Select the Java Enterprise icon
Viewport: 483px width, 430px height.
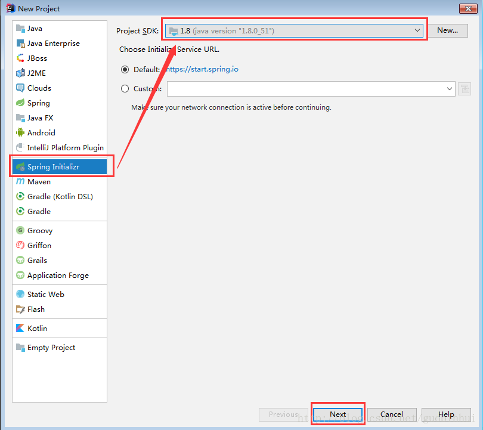(20, 44)
